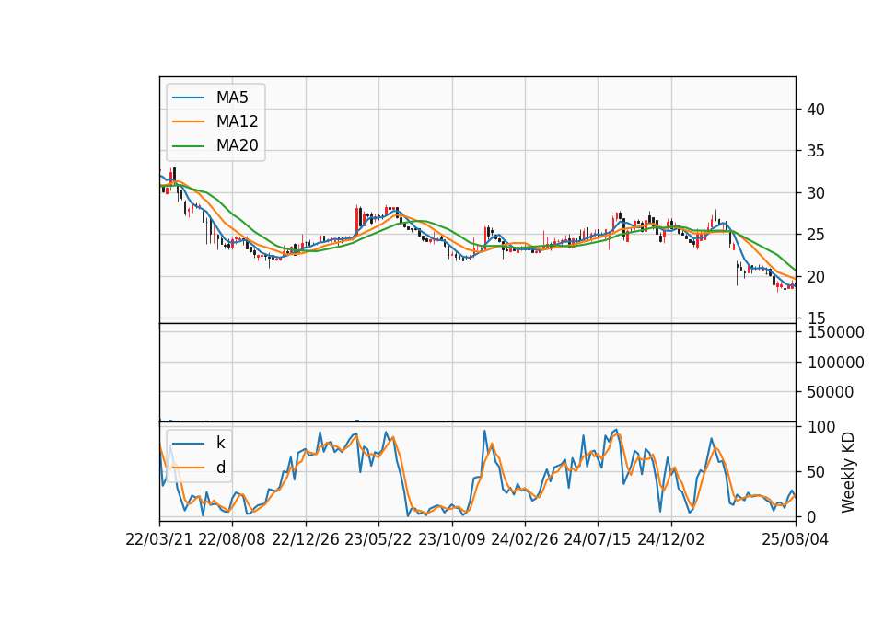This screenshot has width=884, height=635.
Task: Click the green MA20 legend line sample
Action: pyautogui.click(x=188, y=145)
